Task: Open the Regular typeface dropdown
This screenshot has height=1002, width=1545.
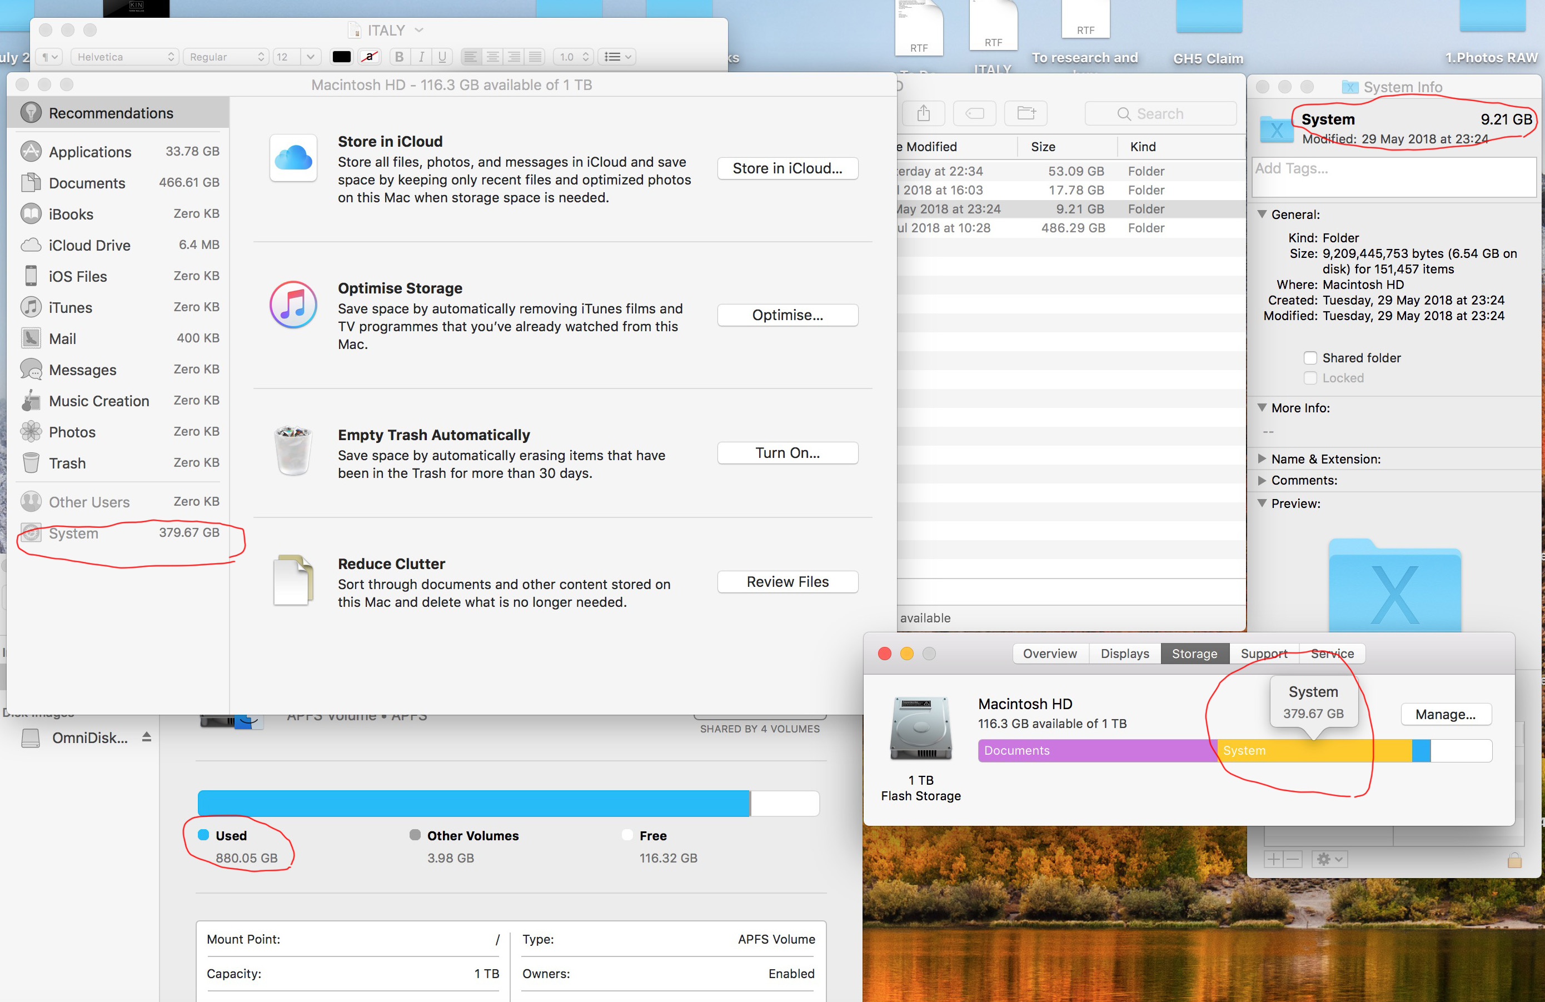Action: click(225, 57)
